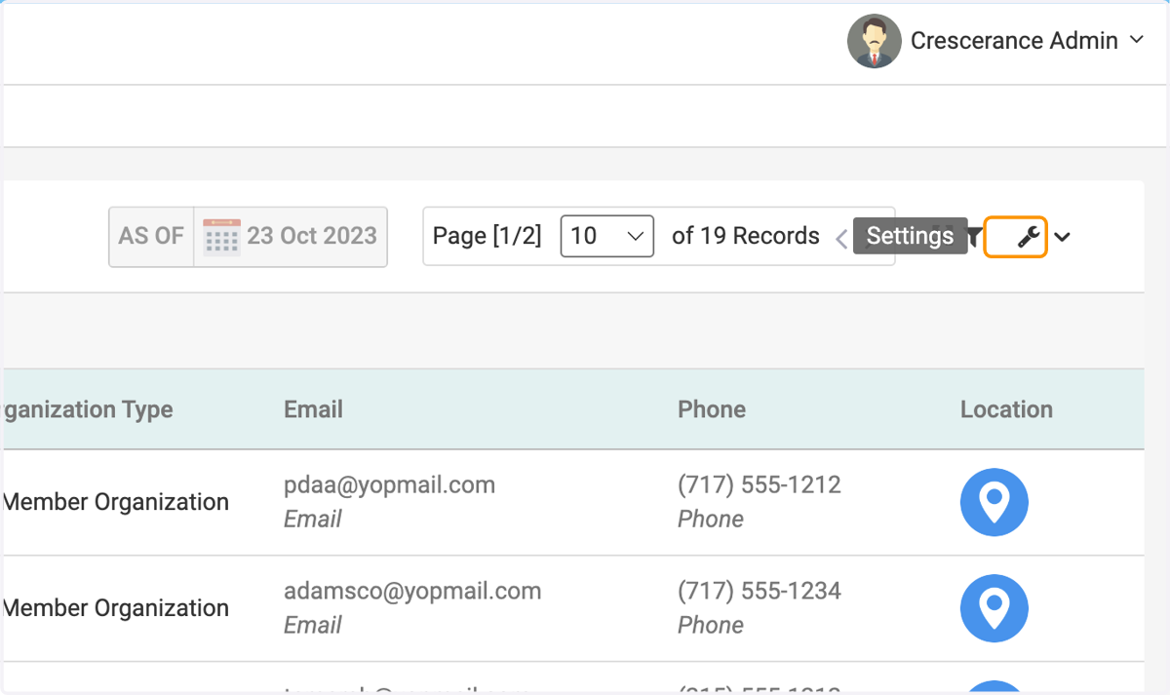
Task: Click the Page [1/2] indicator
Action: point(487,236)
